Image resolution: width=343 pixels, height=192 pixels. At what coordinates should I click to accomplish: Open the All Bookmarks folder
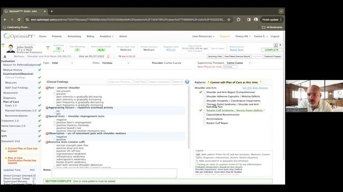click(272, 27)
